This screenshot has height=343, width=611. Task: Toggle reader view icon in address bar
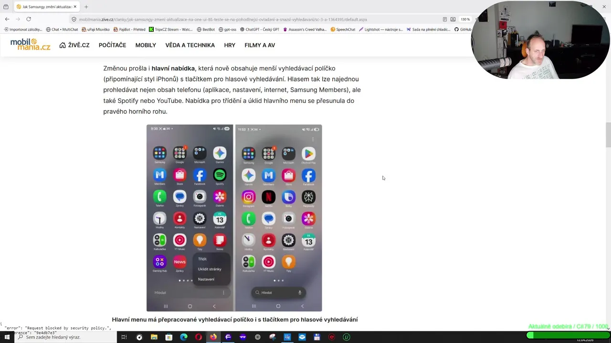[444, 20]
